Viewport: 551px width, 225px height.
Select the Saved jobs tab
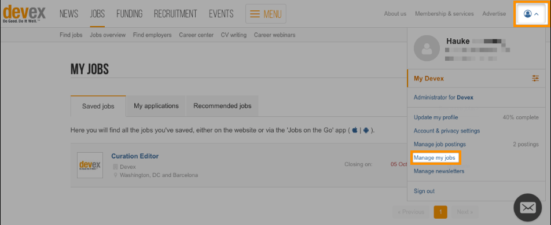pos(98,106)
